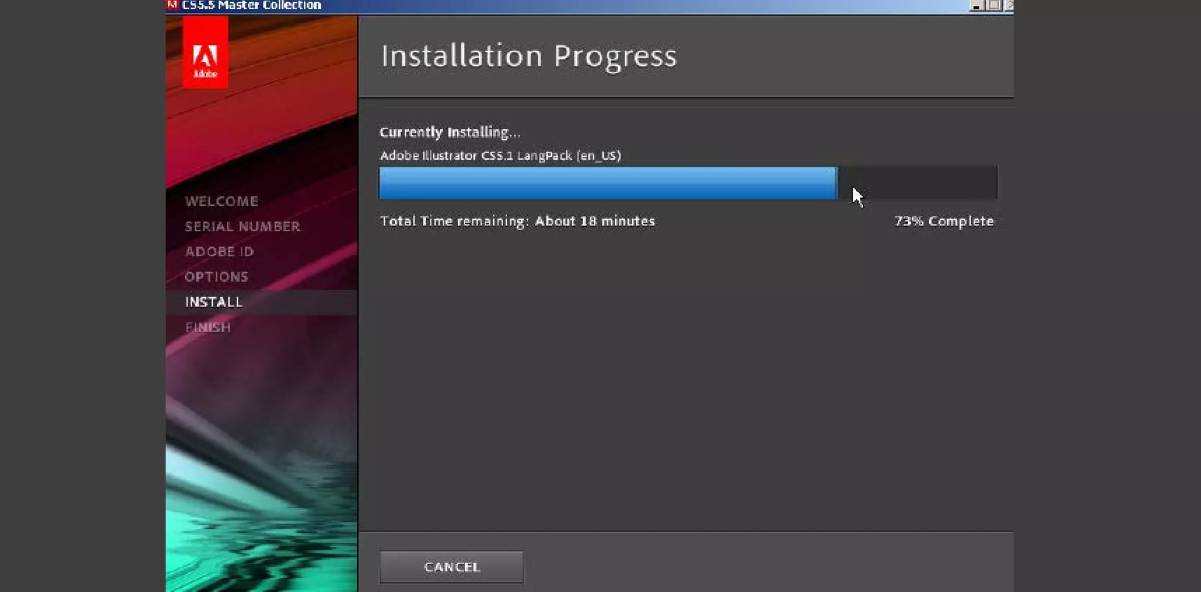
Task: Click the 'Currently Installing...' label
Action: pyautogui.click(x=450, y=132)
